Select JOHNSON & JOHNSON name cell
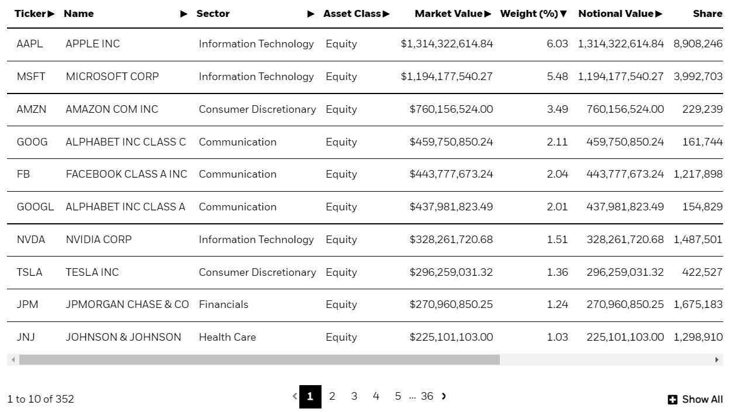This screenshot has width=736, height=412. 123,337
